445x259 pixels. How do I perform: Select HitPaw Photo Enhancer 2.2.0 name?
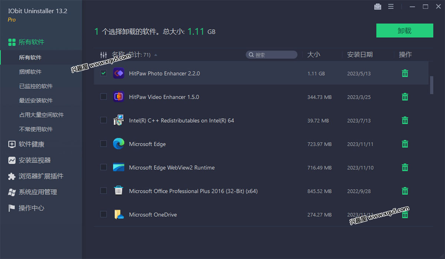pyautogui.click(x=164, y=73)
